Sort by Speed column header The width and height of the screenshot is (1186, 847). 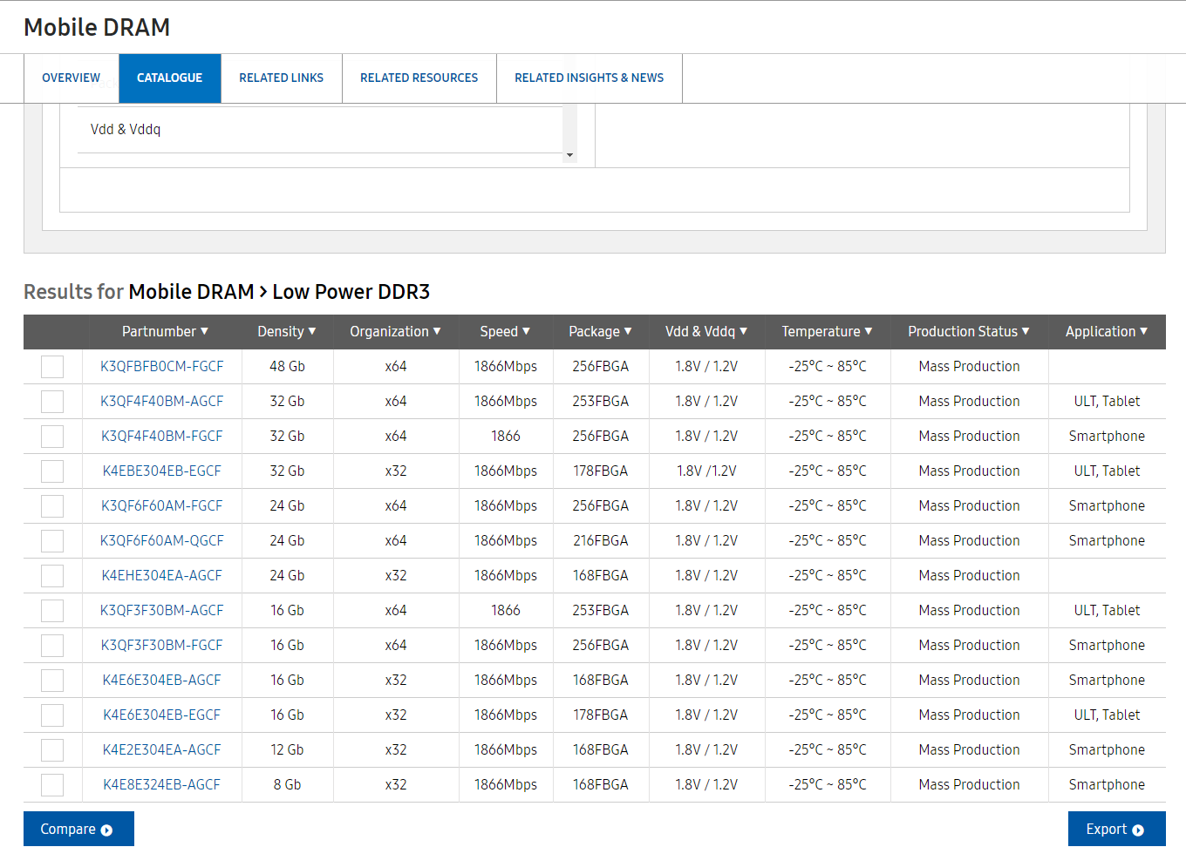pos(506,332)
